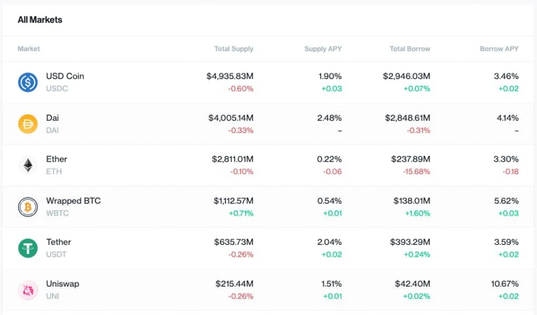Open the Ether market name link
The height and width of the screenshot is (315, 537).
point(57,159)
